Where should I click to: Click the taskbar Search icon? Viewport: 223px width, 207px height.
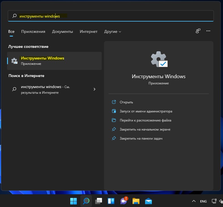pyautogui.click(x=86, y=201)
